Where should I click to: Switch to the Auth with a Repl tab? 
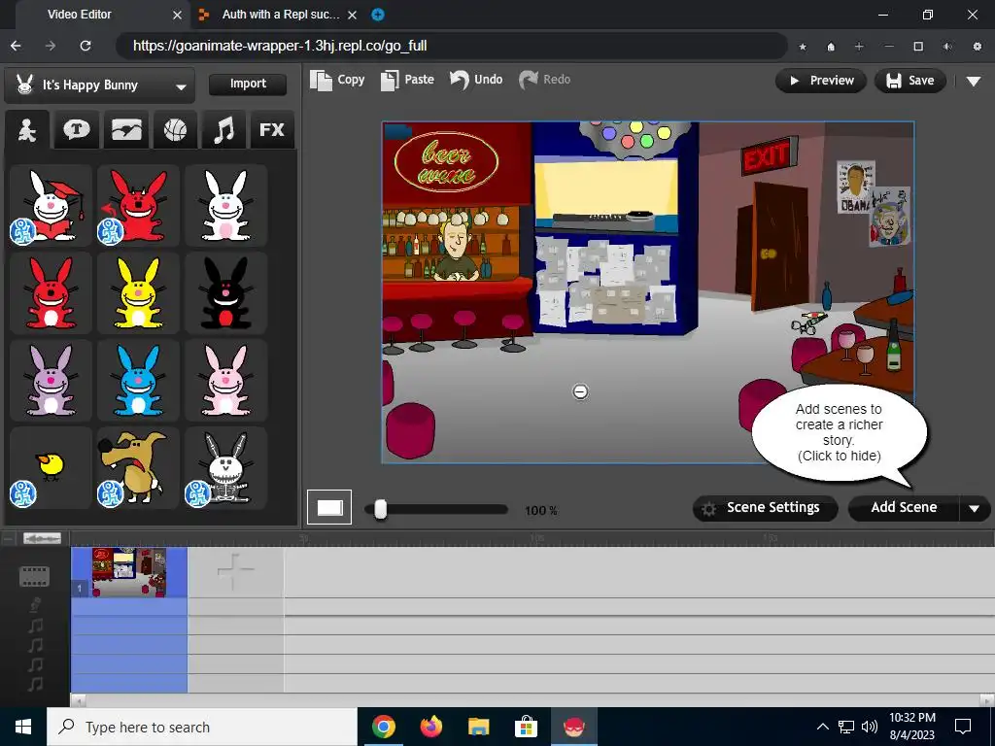point(279,15)
